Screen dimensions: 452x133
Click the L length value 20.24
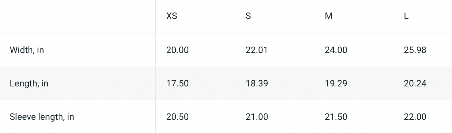tap(415, 84)
